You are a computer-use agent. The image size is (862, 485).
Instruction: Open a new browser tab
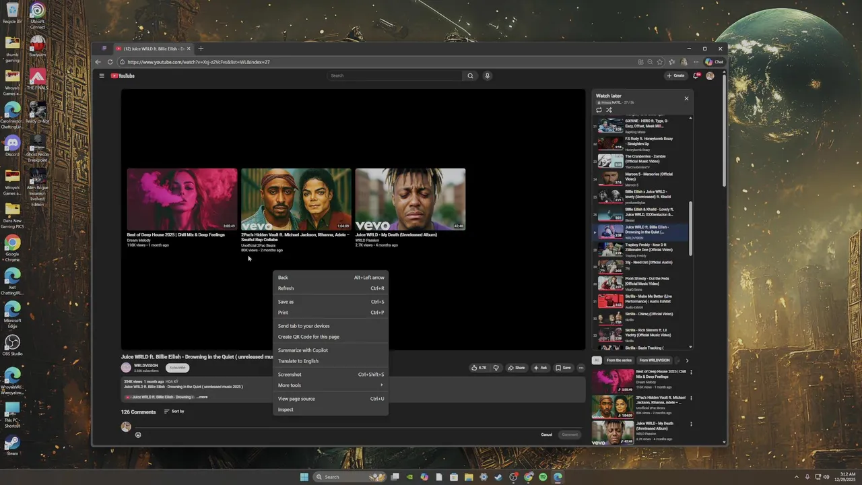[201, 48]
